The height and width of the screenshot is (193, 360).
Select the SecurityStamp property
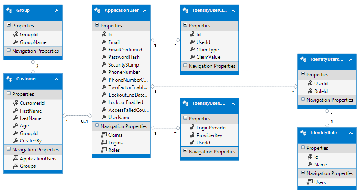coord(123,65)
